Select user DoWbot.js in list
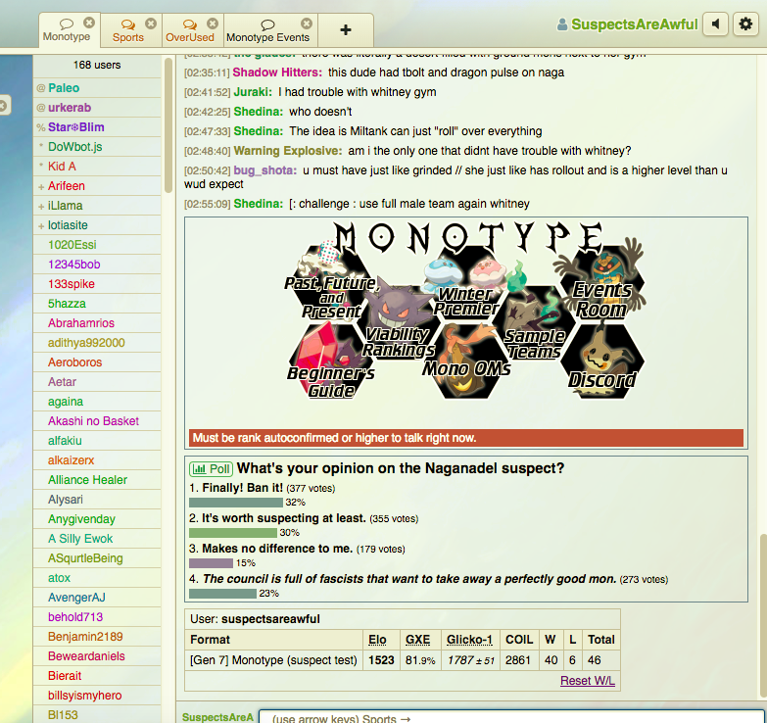Image resolution: width=767 pixels, height=723 pixels. (97, 147)
